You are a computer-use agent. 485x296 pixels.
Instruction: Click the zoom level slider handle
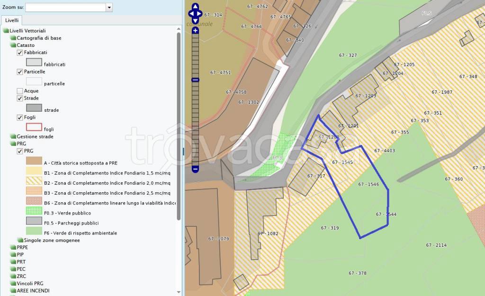pyautogui.click(x=195, y=80)
